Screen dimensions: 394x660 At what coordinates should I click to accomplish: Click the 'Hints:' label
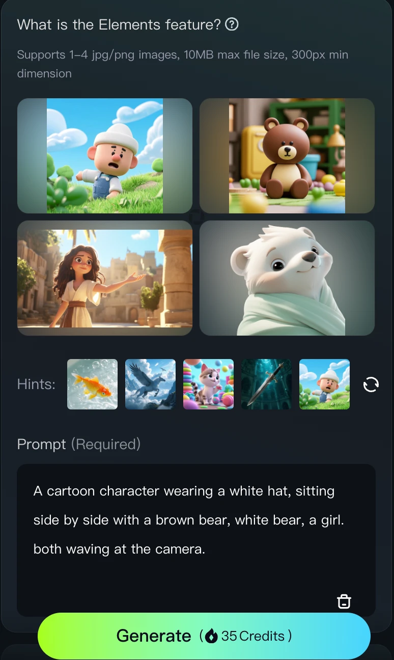(36, 384)
